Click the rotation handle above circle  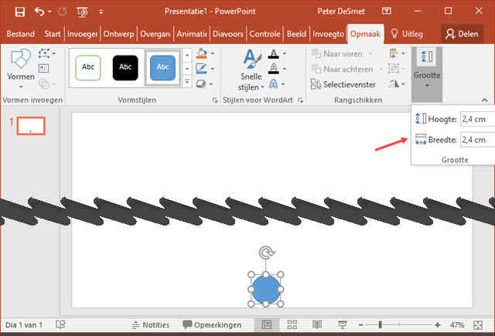coord(266,253)
